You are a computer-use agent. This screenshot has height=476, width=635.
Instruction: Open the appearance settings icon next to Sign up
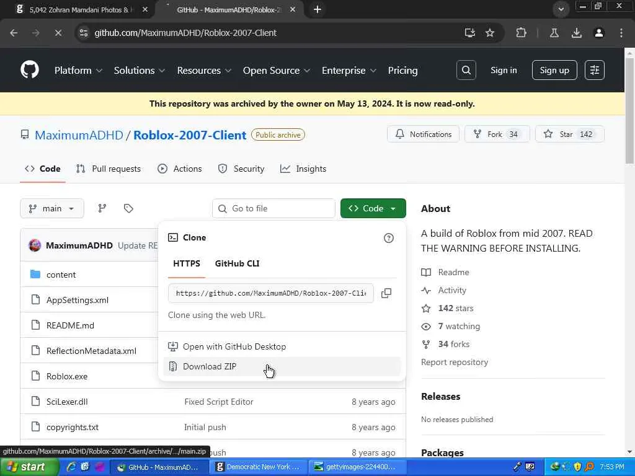pos(595,70)
